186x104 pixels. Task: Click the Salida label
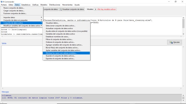click(4, 43)
